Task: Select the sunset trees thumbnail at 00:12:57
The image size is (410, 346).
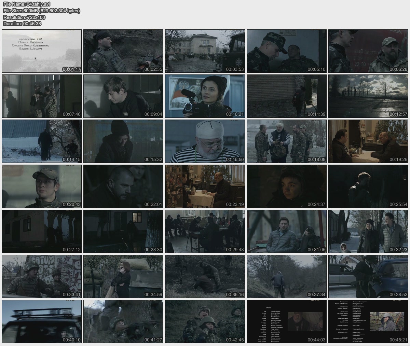Action: click(x=368, y=96)
